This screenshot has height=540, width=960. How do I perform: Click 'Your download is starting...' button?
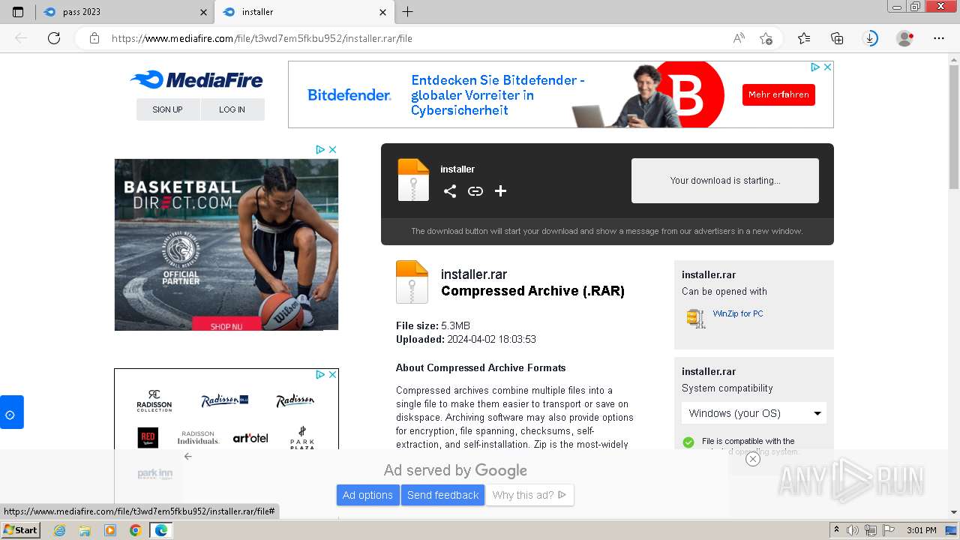pyautogui.click(x=725, y=181)
